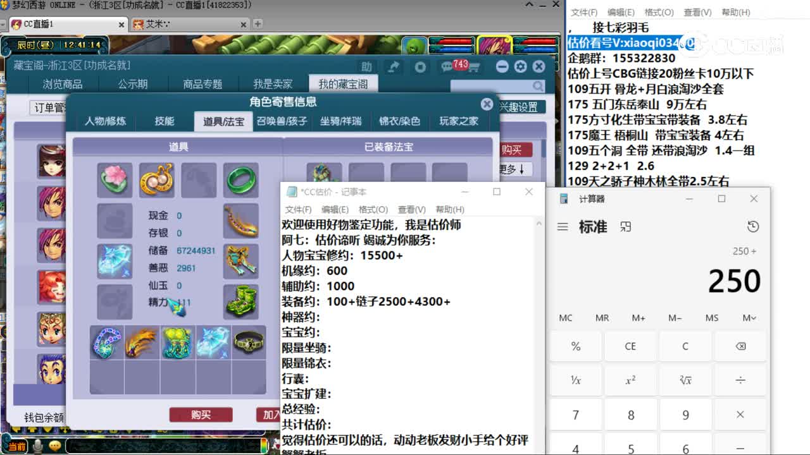Screen dimensions: 810x455
Task: Switch to 技能 tab
Action: [x=165, y=121]
